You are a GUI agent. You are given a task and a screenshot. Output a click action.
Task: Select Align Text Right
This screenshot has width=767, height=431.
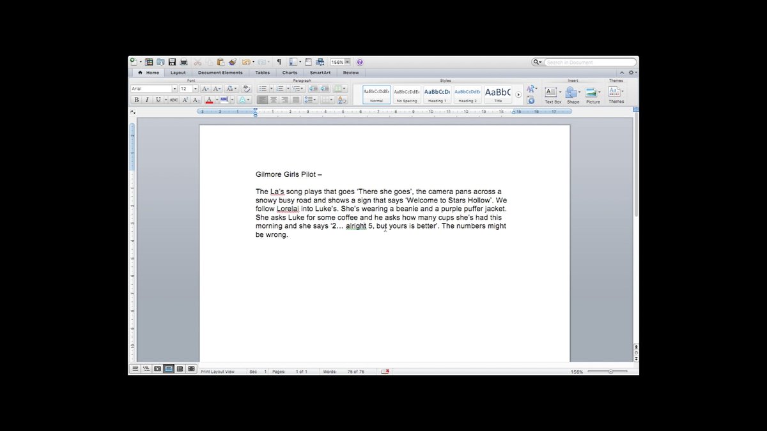pyautogui.click(x=284, y=100)
